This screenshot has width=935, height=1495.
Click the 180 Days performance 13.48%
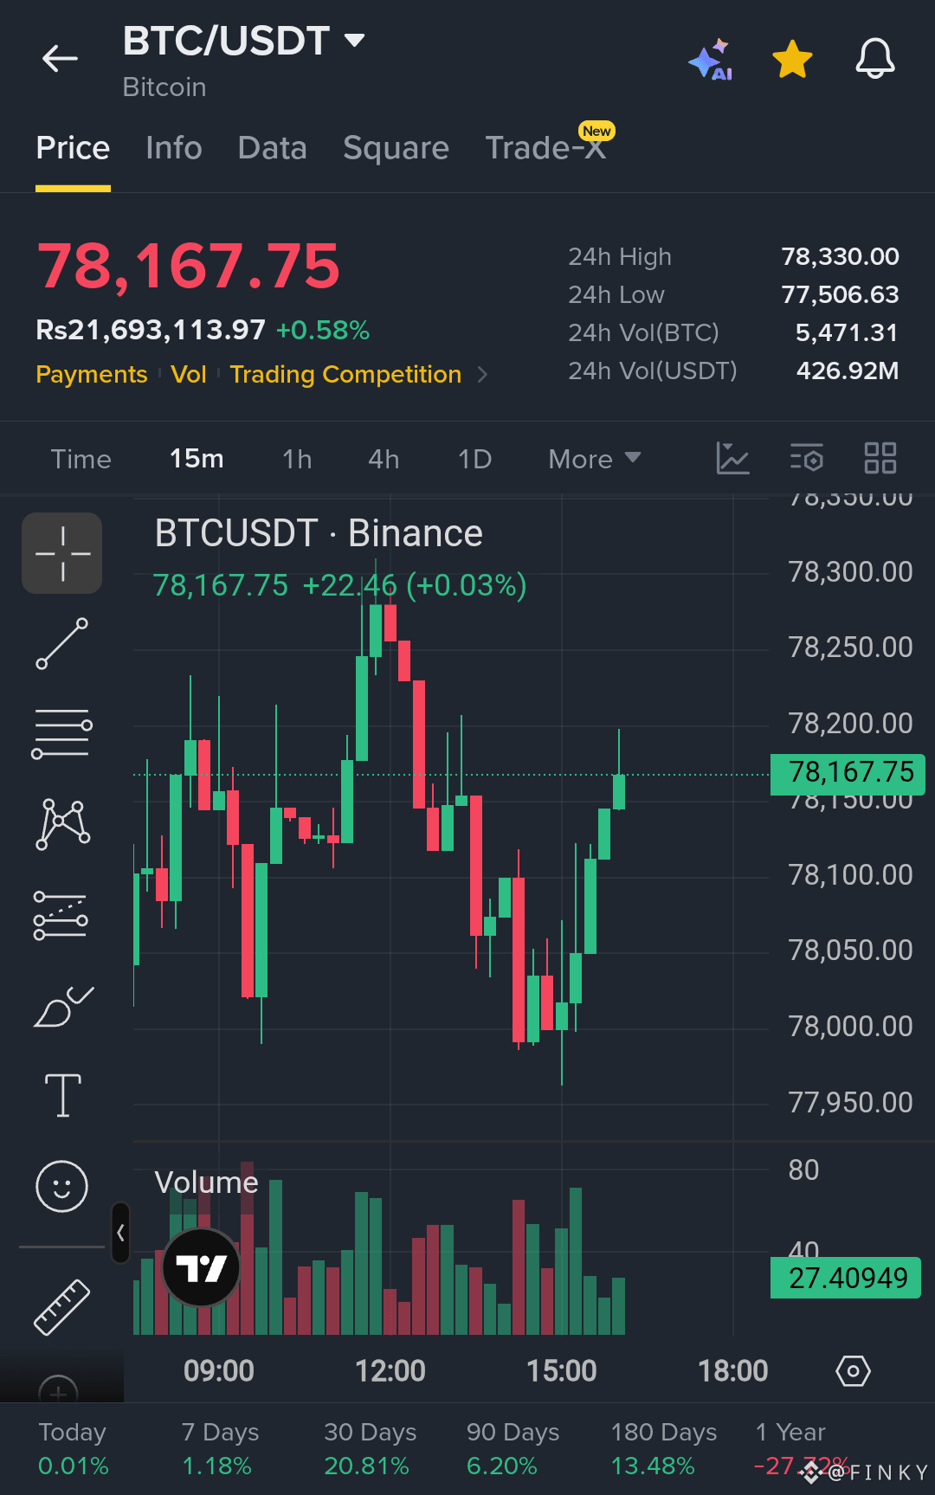[653, 1466]
